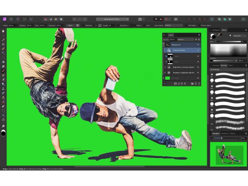The height and width of the screenshot is (186, 248).
Task: Delete layer using Layers panel trash icon
Action: [200, 83]
